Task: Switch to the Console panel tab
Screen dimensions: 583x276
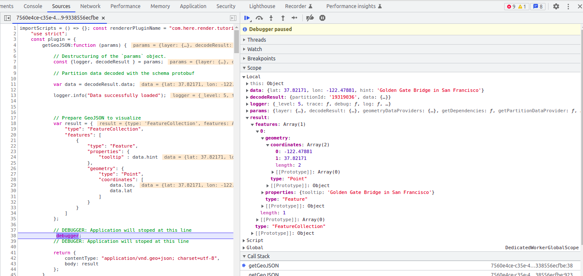Action: coord(33,6)
